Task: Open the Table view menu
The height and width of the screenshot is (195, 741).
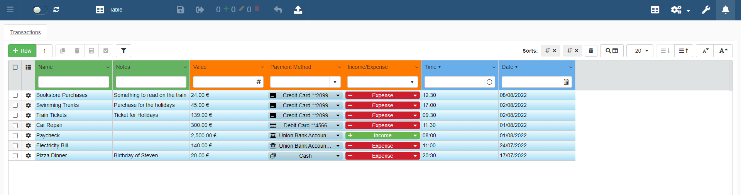Action: (x=109, y=10)
